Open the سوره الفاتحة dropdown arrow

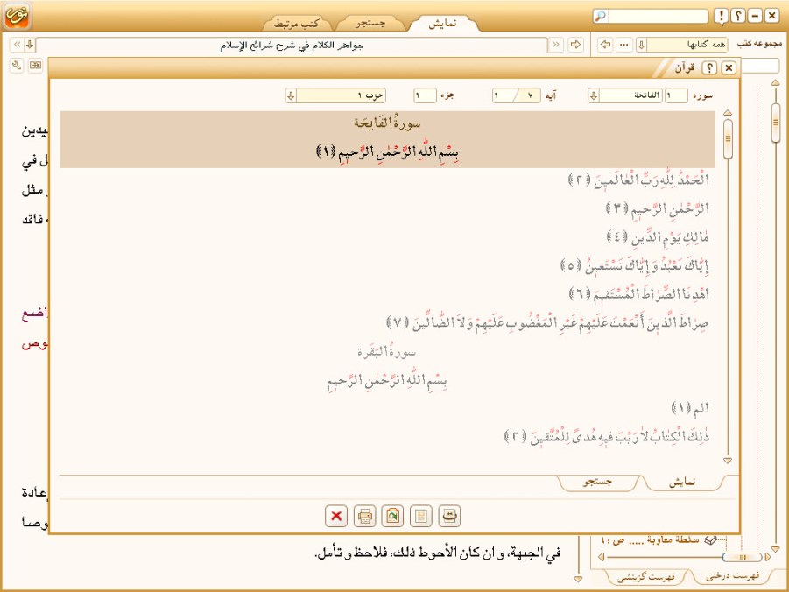[x=594, y=95]
